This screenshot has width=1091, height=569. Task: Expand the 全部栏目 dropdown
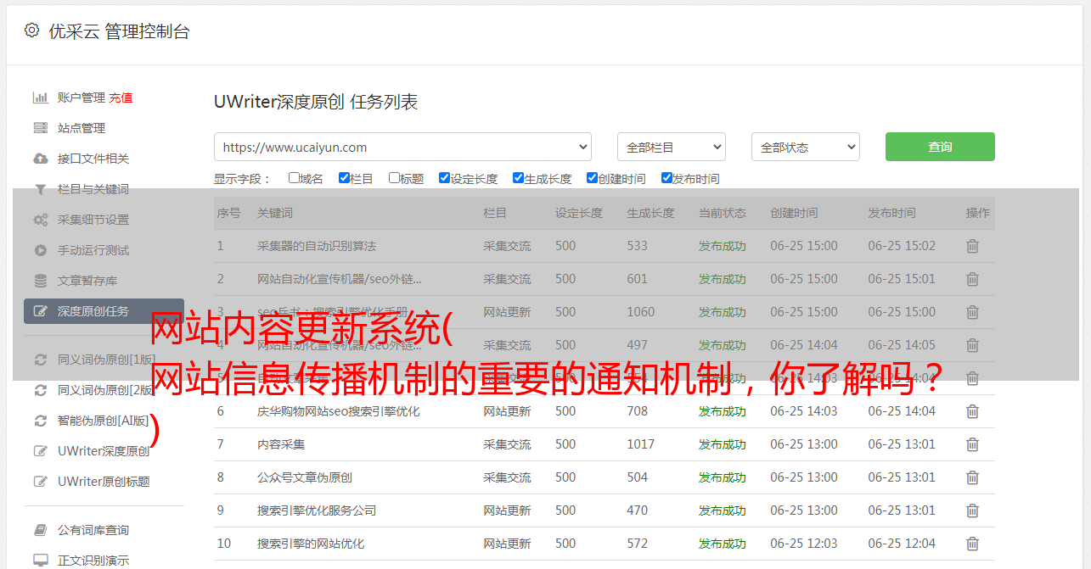pyautogui.click(x=671, y=147)
